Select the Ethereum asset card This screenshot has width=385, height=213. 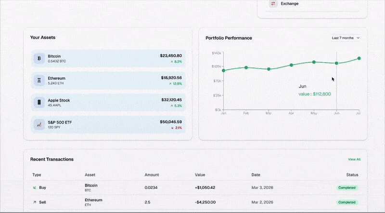coord(108,80)
